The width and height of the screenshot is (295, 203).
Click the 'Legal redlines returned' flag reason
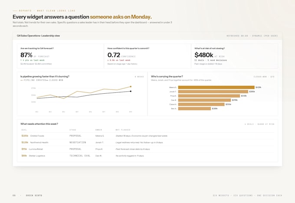139,142
